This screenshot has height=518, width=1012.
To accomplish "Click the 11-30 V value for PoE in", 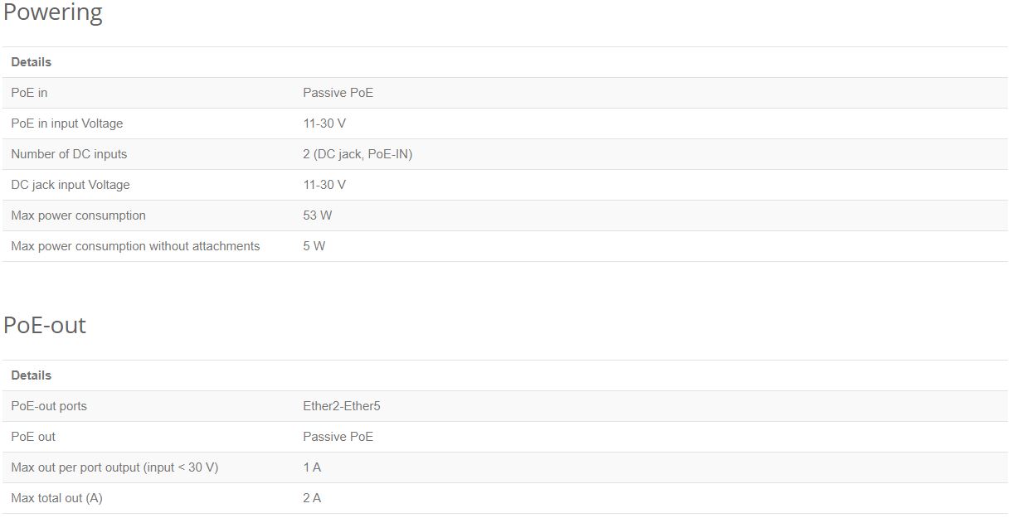I will pos(324,123).
